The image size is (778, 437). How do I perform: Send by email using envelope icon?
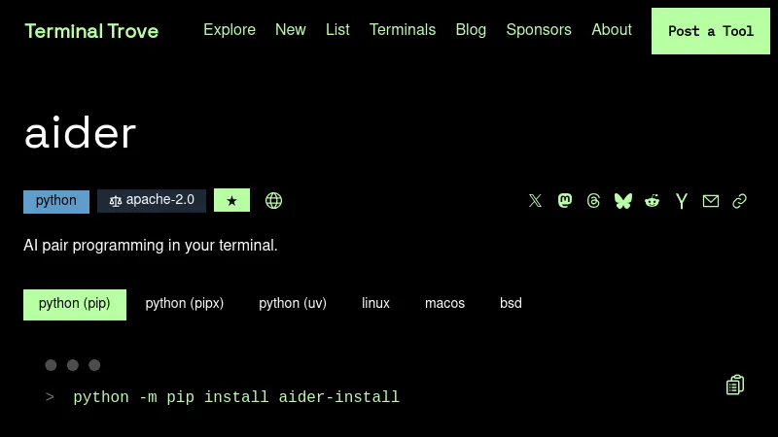pyautogui.click(x=711, y=201)
